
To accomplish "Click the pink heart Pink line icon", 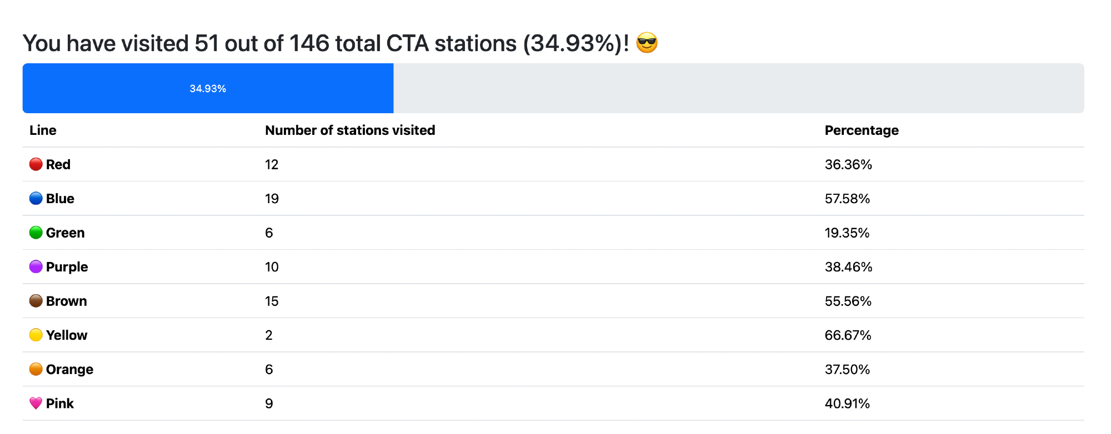I will (36, 403).
